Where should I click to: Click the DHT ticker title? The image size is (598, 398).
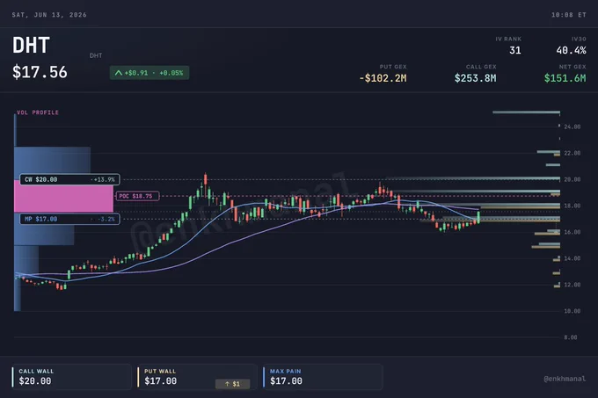click(x=31, y=46)
